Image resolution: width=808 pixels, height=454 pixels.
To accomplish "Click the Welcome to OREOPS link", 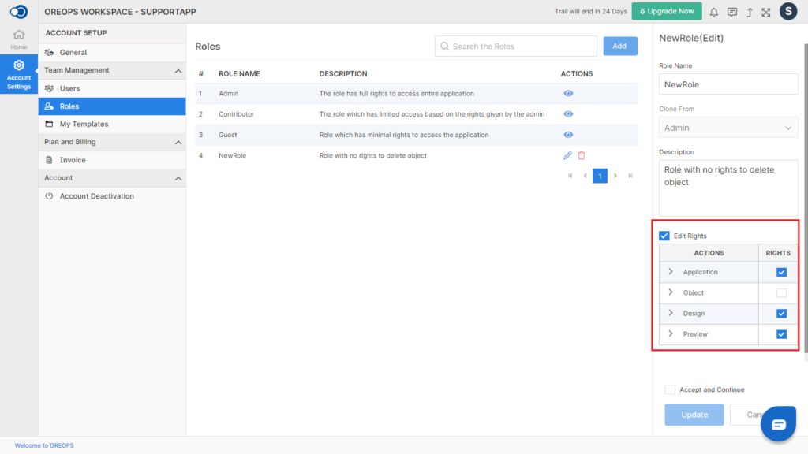I will (44, 445).
